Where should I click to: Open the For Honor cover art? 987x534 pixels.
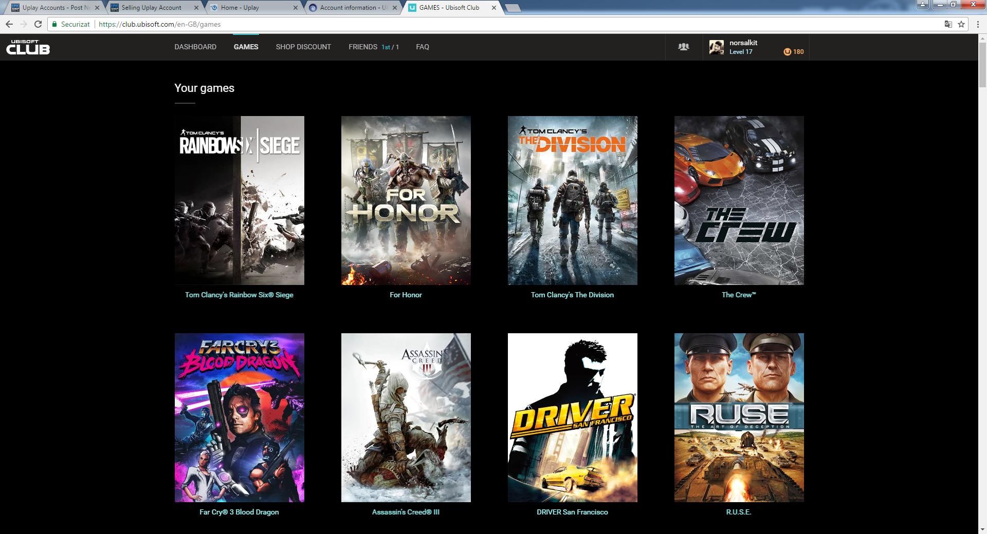tap(406, 200)
